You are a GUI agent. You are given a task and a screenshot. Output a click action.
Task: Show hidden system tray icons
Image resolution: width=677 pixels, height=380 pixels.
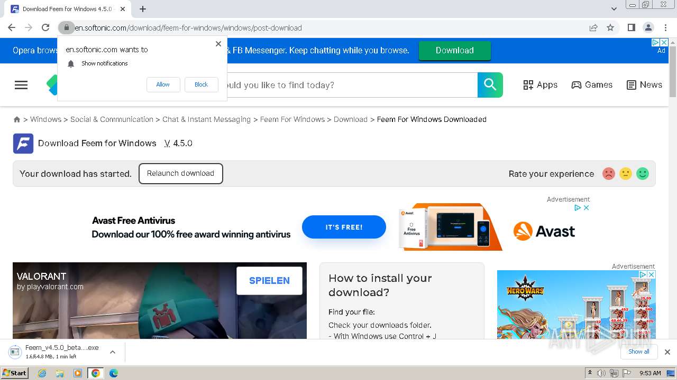point(590,373)
